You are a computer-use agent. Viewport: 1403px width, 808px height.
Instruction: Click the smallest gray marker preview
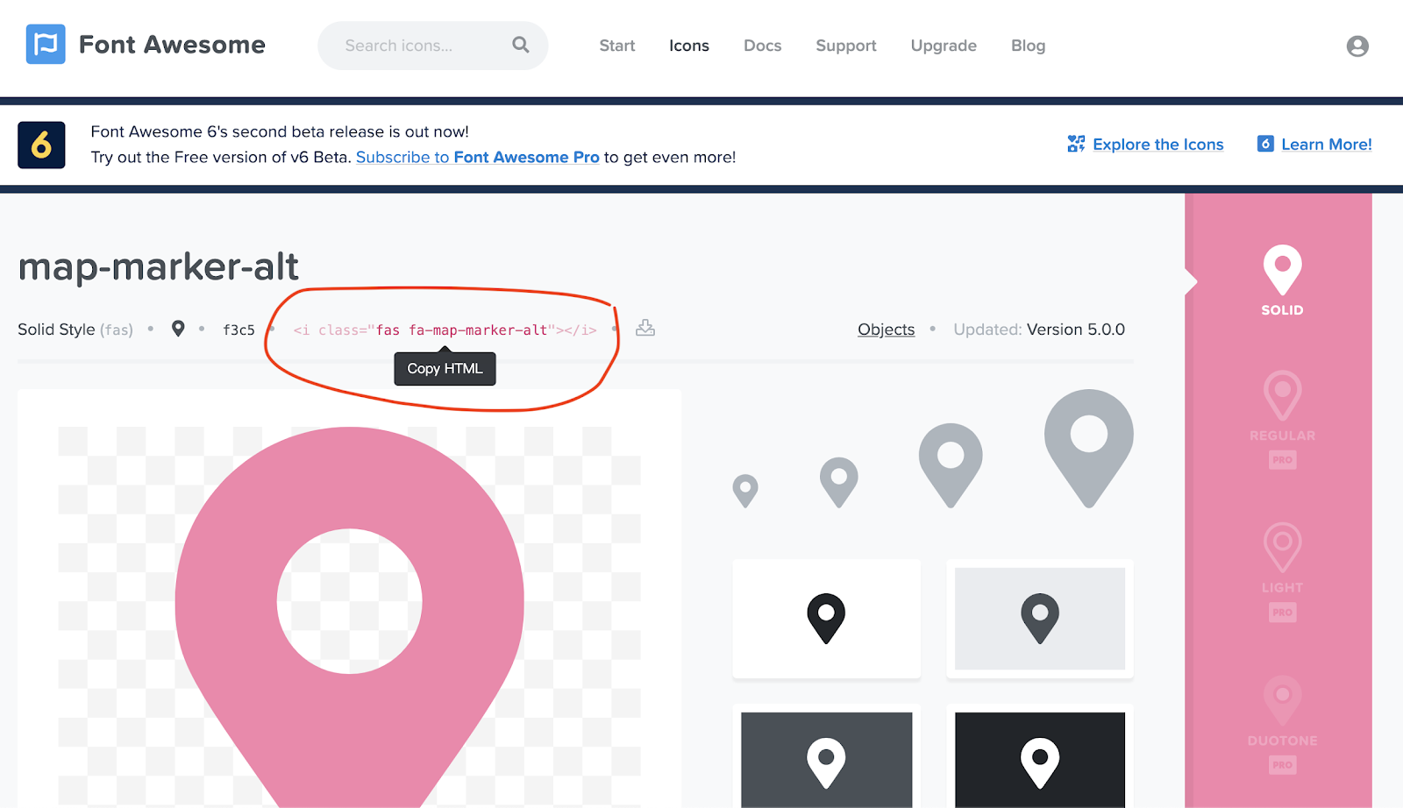(745, 491)
